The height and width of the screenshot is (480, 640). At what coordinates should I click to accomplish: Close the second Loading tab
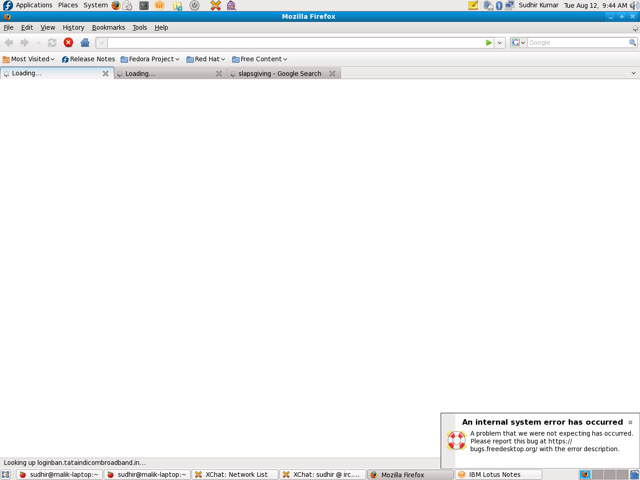point(219,74)
